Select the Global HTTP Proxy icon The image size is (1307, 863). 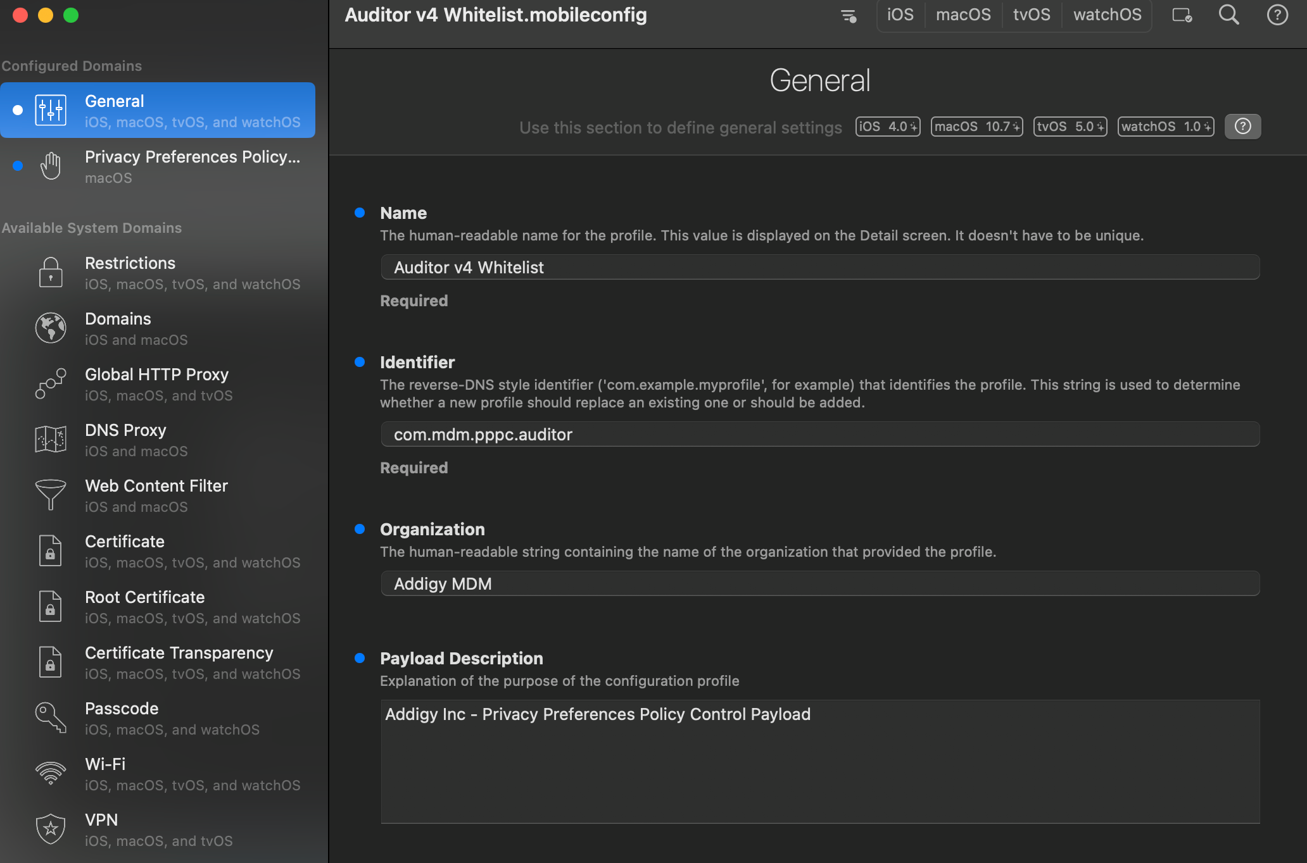(x=50, y=383)
